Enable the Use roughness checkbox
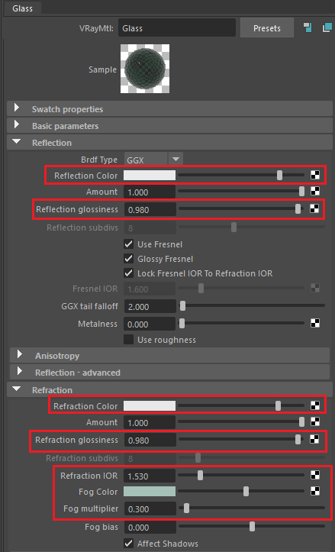Image resolution: width=335 pixels, height=552 pixels. click(x=129, y=340)
